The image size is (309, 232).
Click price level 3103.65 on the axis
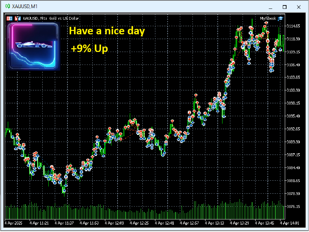[293, 77]
